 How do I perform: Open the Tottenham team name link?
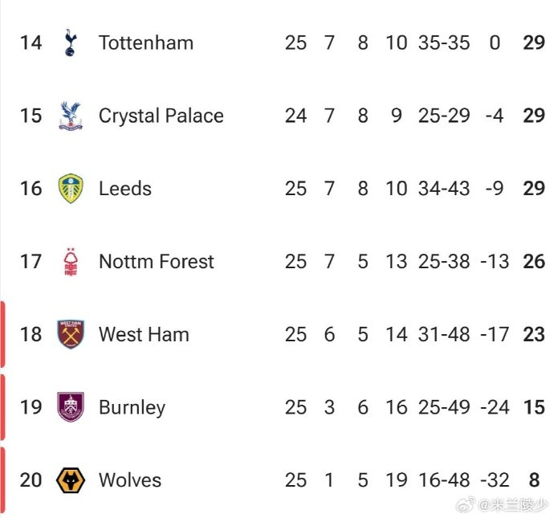pos(145,43)
